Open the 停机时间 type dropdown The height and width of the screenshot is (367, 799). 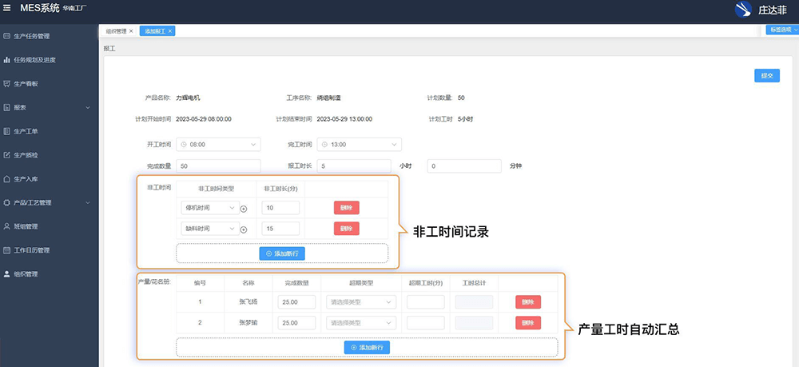tap(210, 208)
